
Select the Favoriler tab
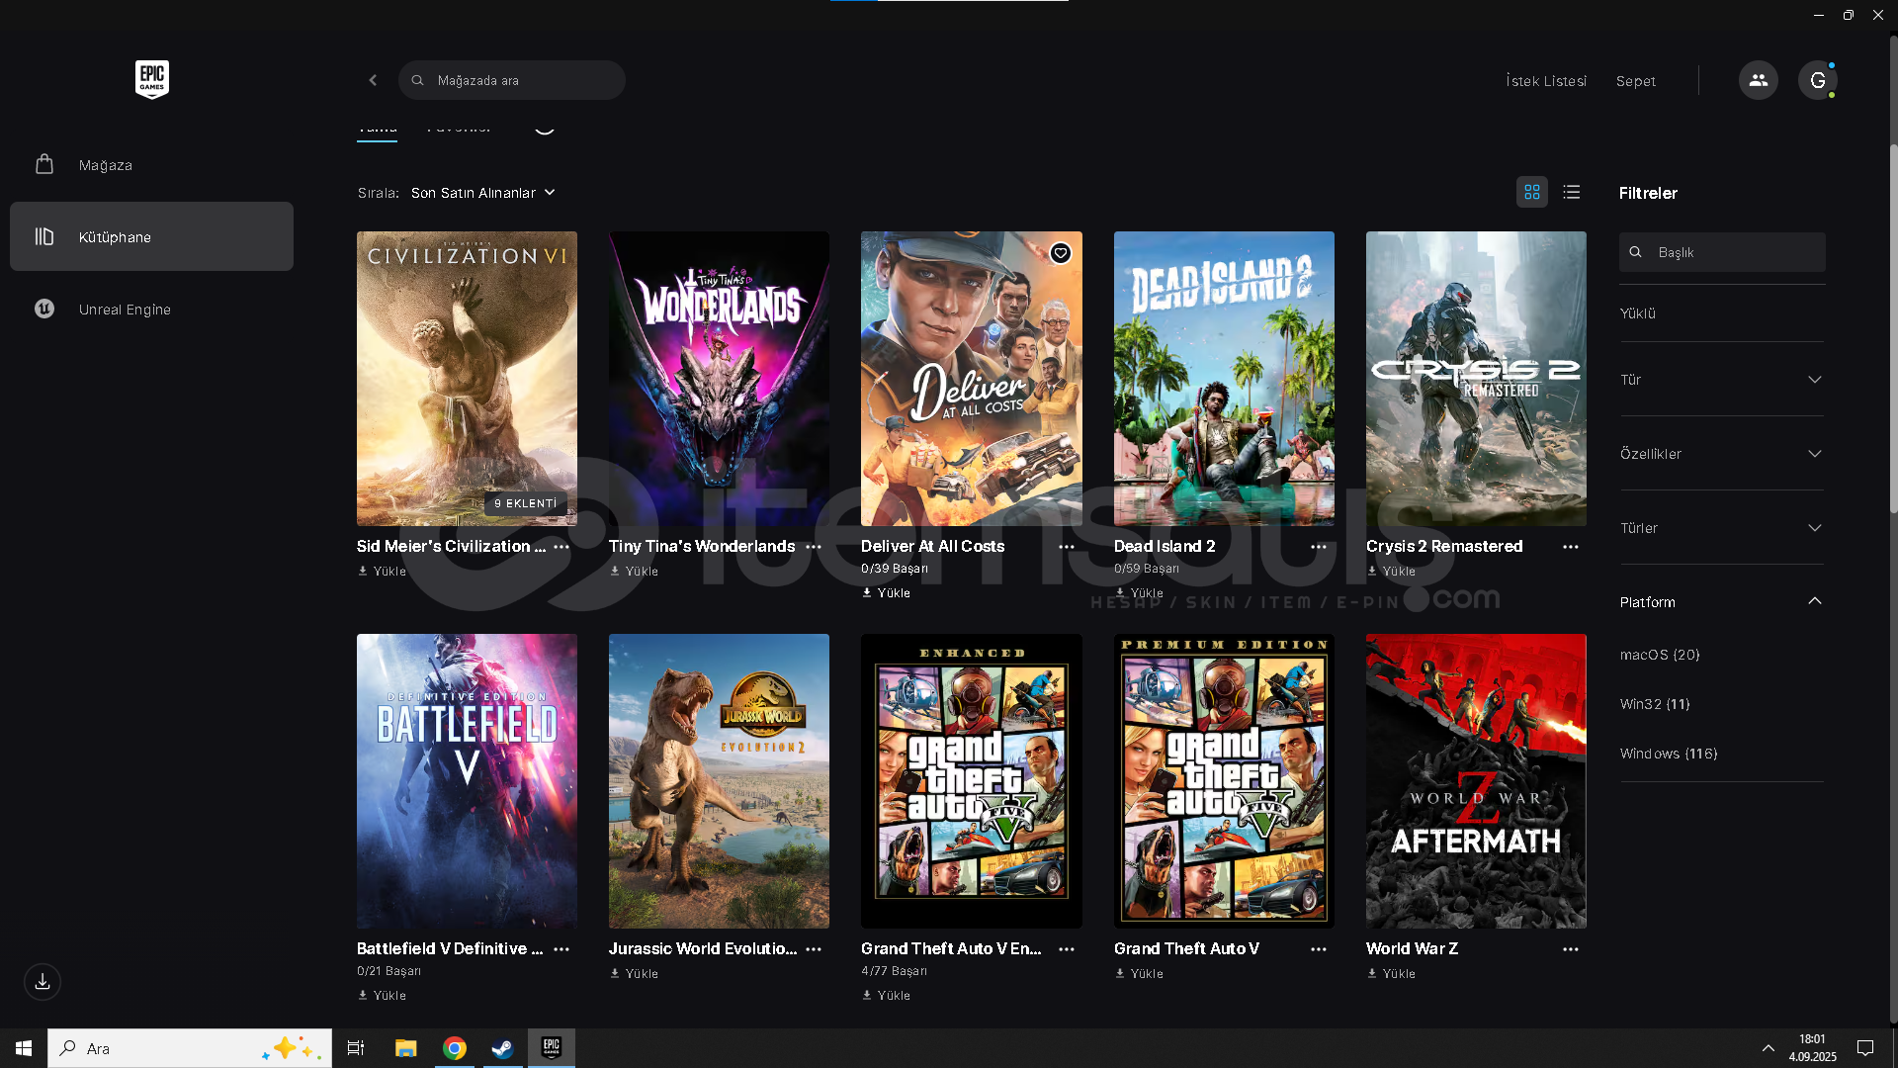[x=459, y=130]
